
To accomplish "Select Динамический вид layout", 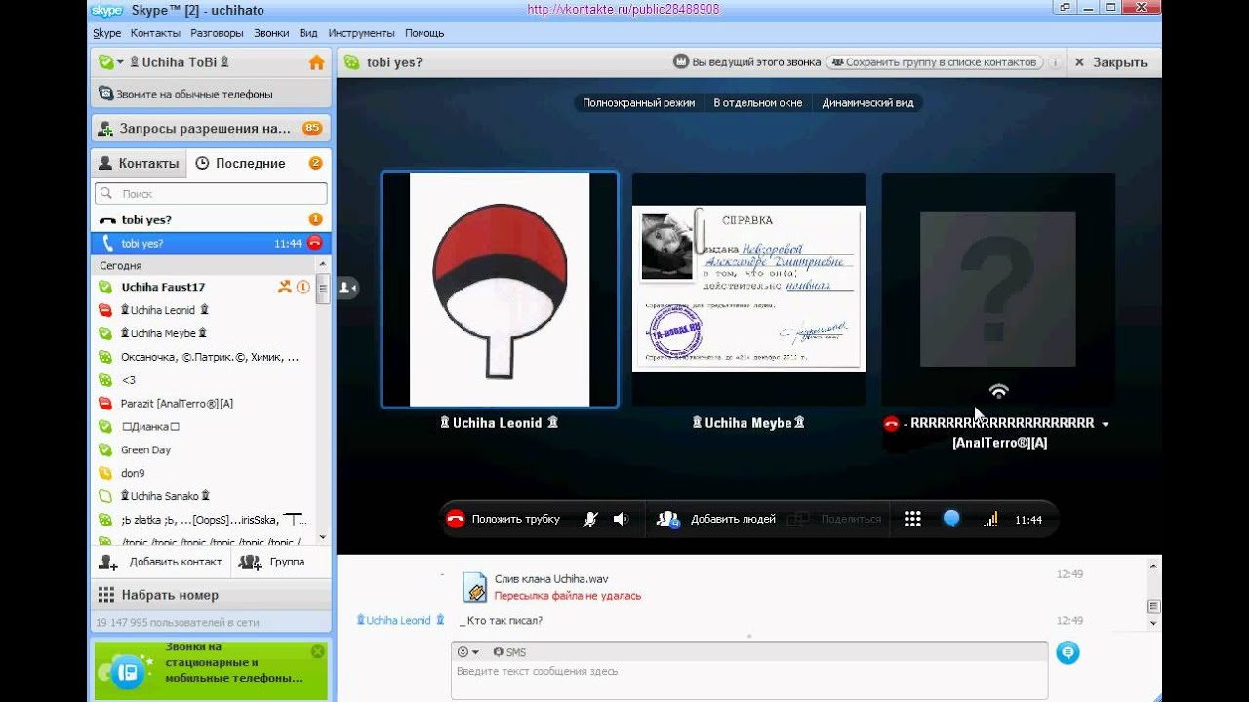I will 867,102.
